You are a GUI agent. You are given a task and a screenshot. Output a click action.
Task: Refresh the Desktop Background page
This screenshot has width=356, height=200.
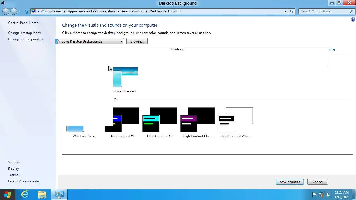pos(291,11)
